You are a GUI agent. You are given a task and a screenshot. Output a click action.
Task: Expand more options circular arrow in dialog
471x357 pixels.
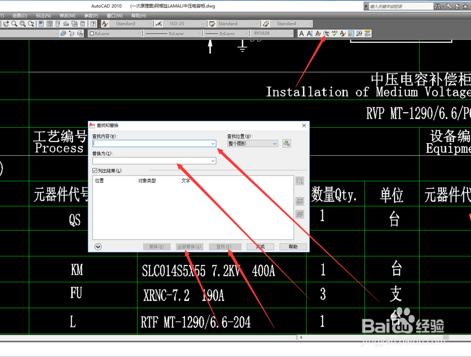pos(98,246)
